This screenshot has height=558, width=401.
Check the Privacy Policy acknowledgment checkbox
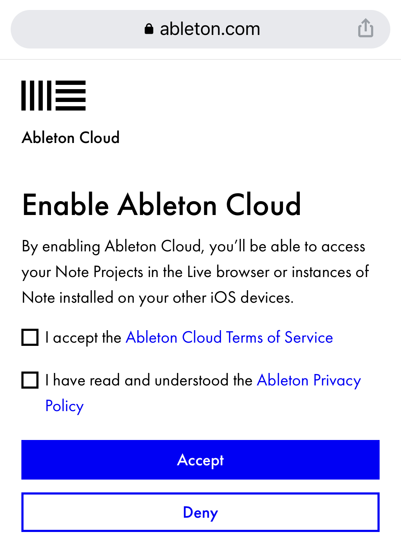30,380
